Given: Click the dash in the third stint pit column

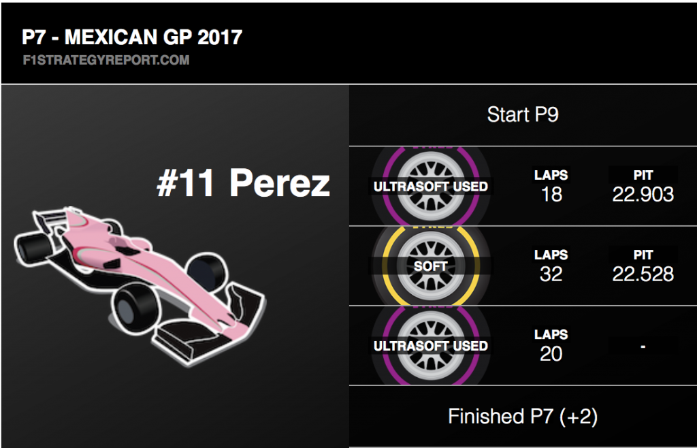Looking at the screenshot, I should [643, 347].
